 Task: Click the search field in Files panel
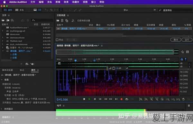click(42, 20)
